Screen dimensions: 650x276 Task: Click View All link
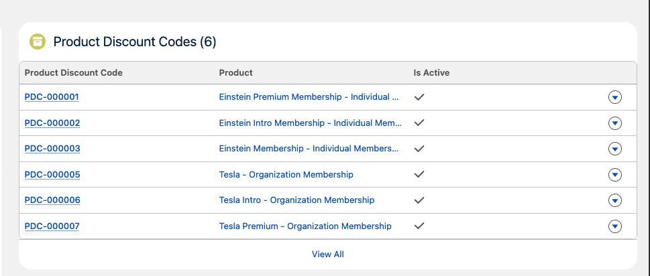[x=328, y=254]
